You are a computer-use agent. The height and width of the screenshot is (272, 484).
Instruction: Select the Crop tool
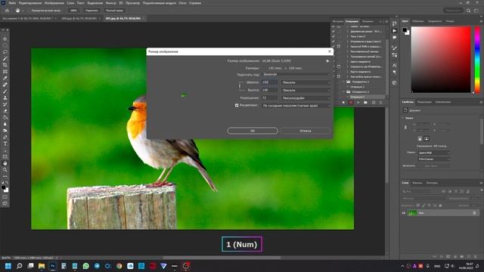pyautogui.click(x=5, y=65)
